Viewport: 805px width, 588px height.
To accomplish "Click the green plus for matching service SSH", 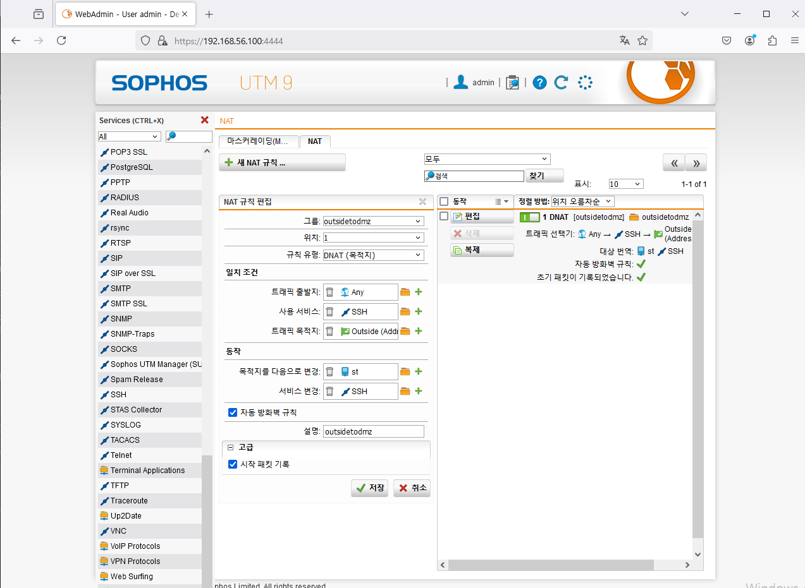I will point(419,311).
